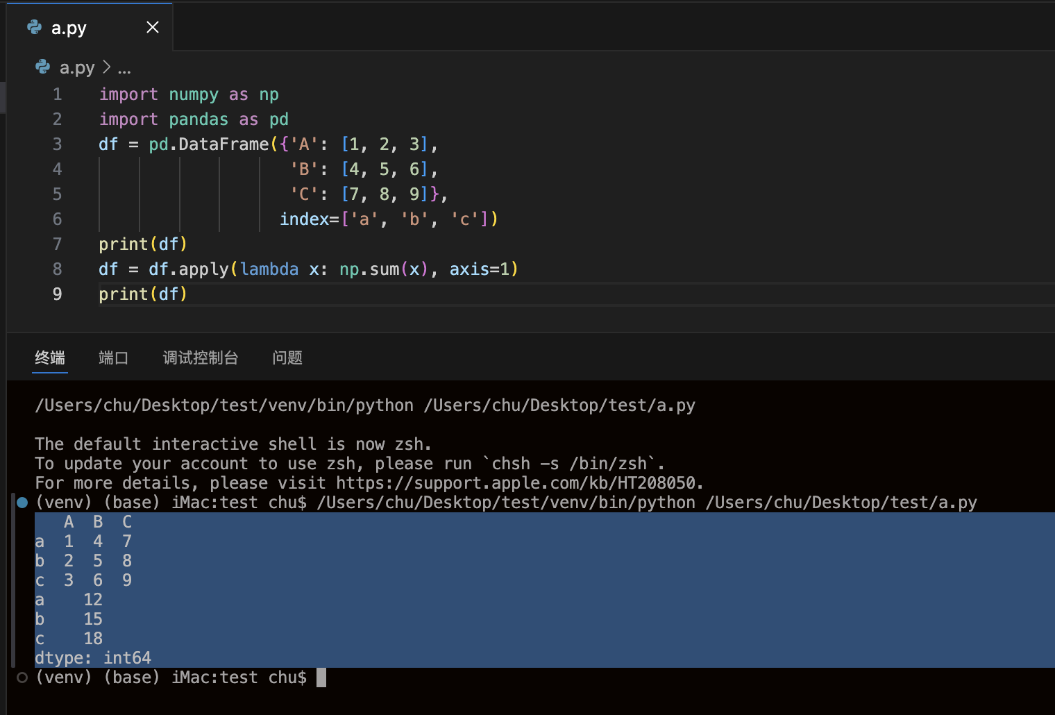Click the Python icon in a.py tab

(x=34, y=27)
